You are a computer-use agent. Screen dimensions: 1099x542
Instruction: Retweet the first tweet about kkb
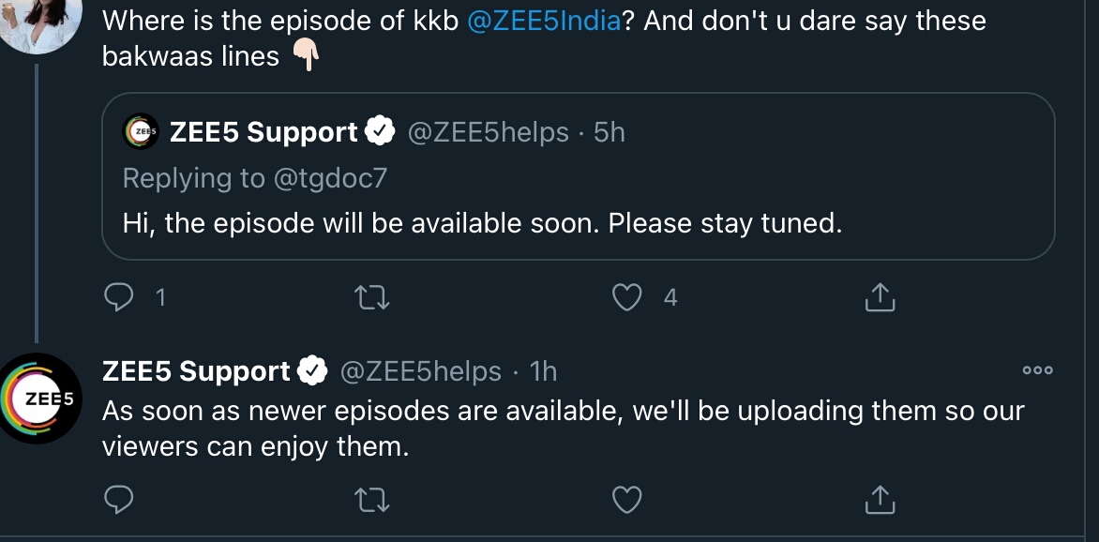(x=373, y=297)
